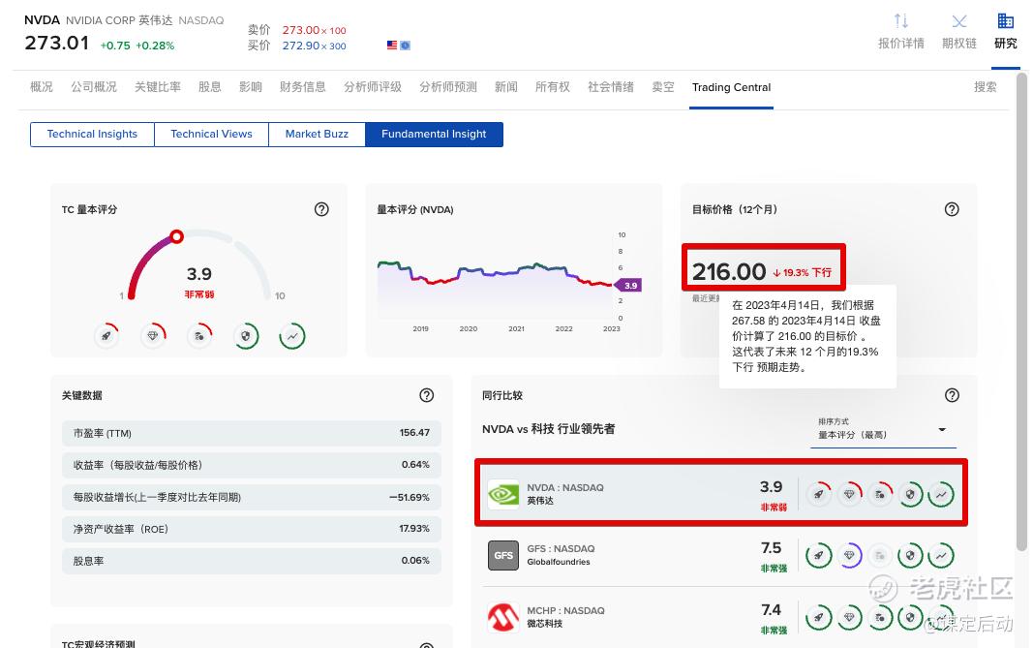Click the shield icon in the NVDA peer row
This screenshot has height=648, width=1033.
[x=910, y=494]
